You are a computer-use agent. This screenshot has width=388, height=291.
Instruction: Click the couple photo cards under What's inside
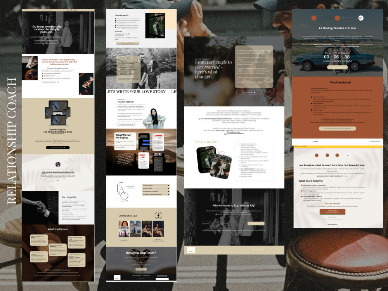[x=214, y=162]
